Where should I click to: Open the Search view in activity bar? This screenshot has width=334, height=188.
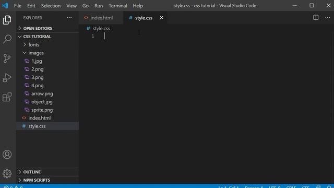coord(7,39)
